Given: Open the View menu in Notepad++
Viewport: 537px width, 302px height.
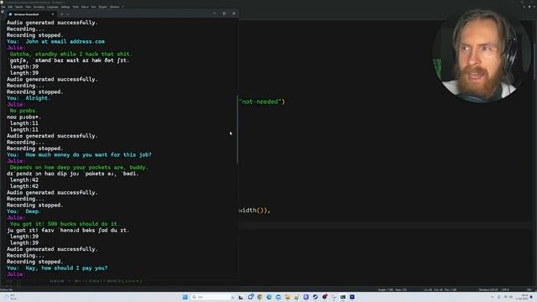Looking at the screenshot, I should pos(28,7).
